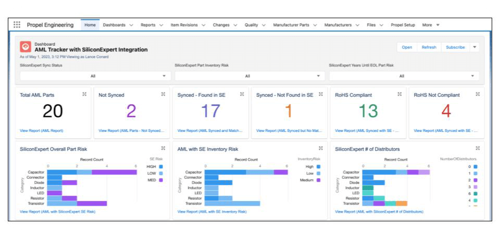Click the HIGH legend swatch in SE Risk
Image resolution: width=500 pixels, height=239 pixels.
(159, 166)
